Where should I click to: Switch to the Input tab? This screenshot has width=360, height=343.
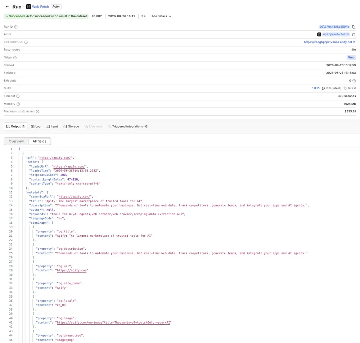click(x=52, y=126)
